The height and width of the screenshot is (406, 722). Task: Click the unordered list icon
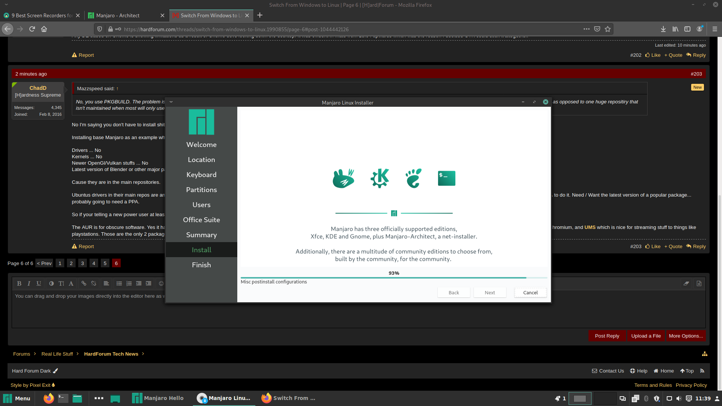tap(119, 283)
